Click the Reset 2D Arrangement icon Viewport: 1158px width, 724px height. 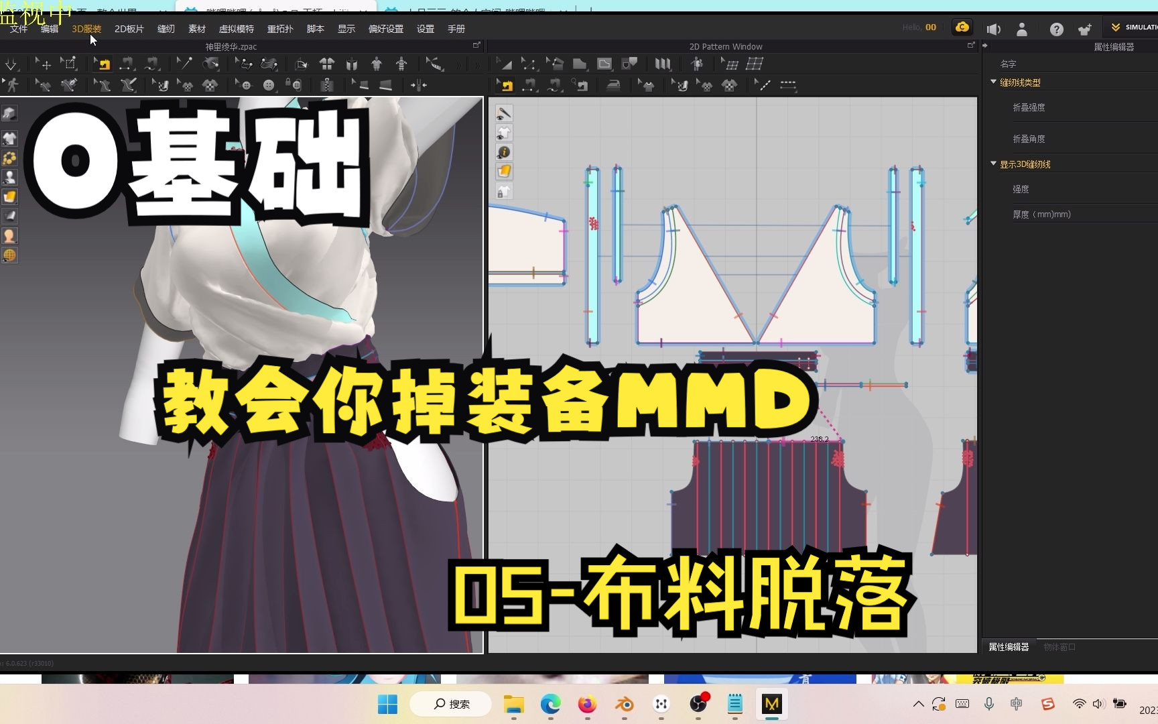coord(326,64)
